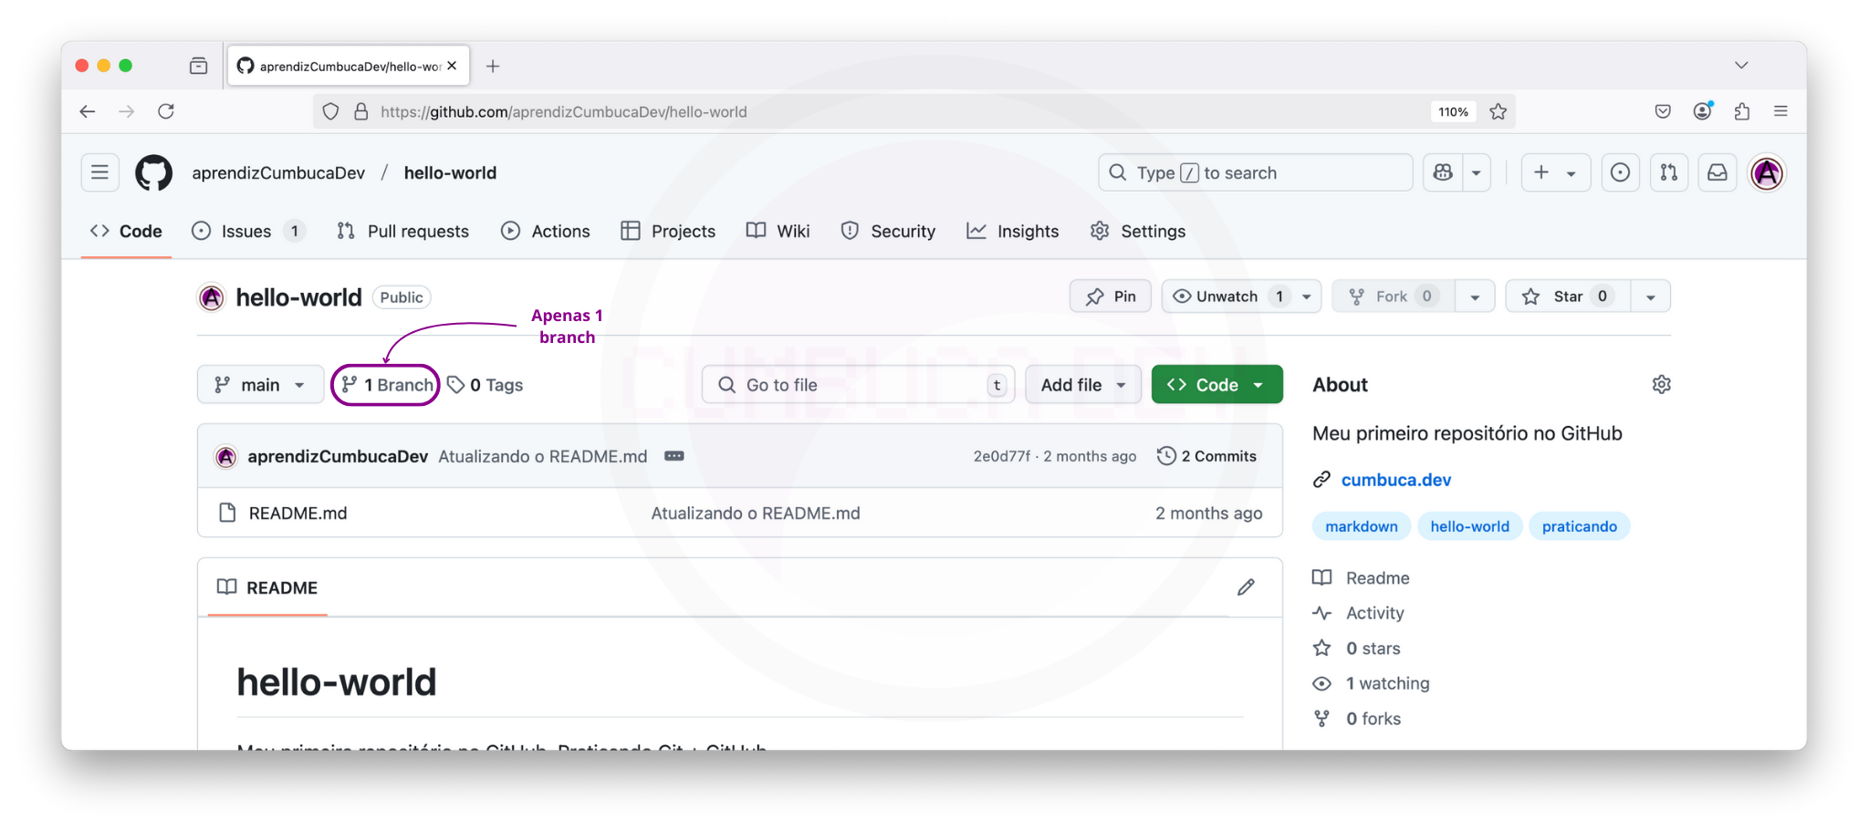The image size is (1869, 831).
Task: Open About settings gear icon
Action: [1661, 385]
